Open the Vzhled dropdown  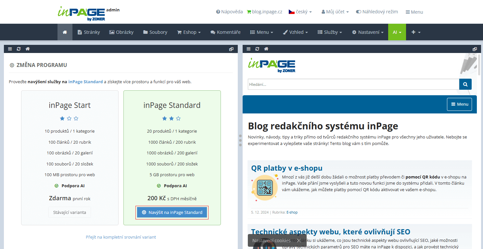coord(295,32)
